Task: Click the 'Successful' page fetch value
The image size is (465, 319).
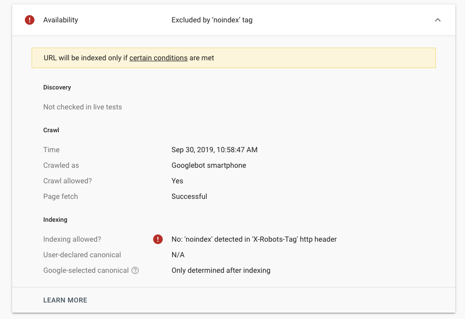Action: (x=189, y=196)
